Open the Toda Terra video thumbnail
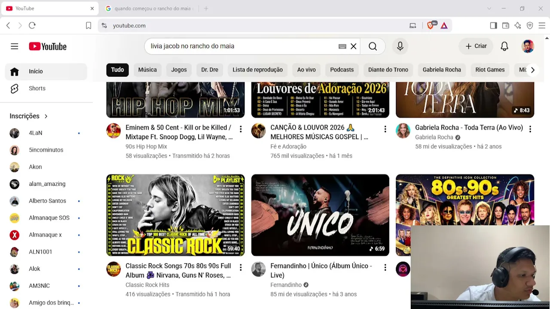Screen dimensions: 550x309 (x=465, y=100)
